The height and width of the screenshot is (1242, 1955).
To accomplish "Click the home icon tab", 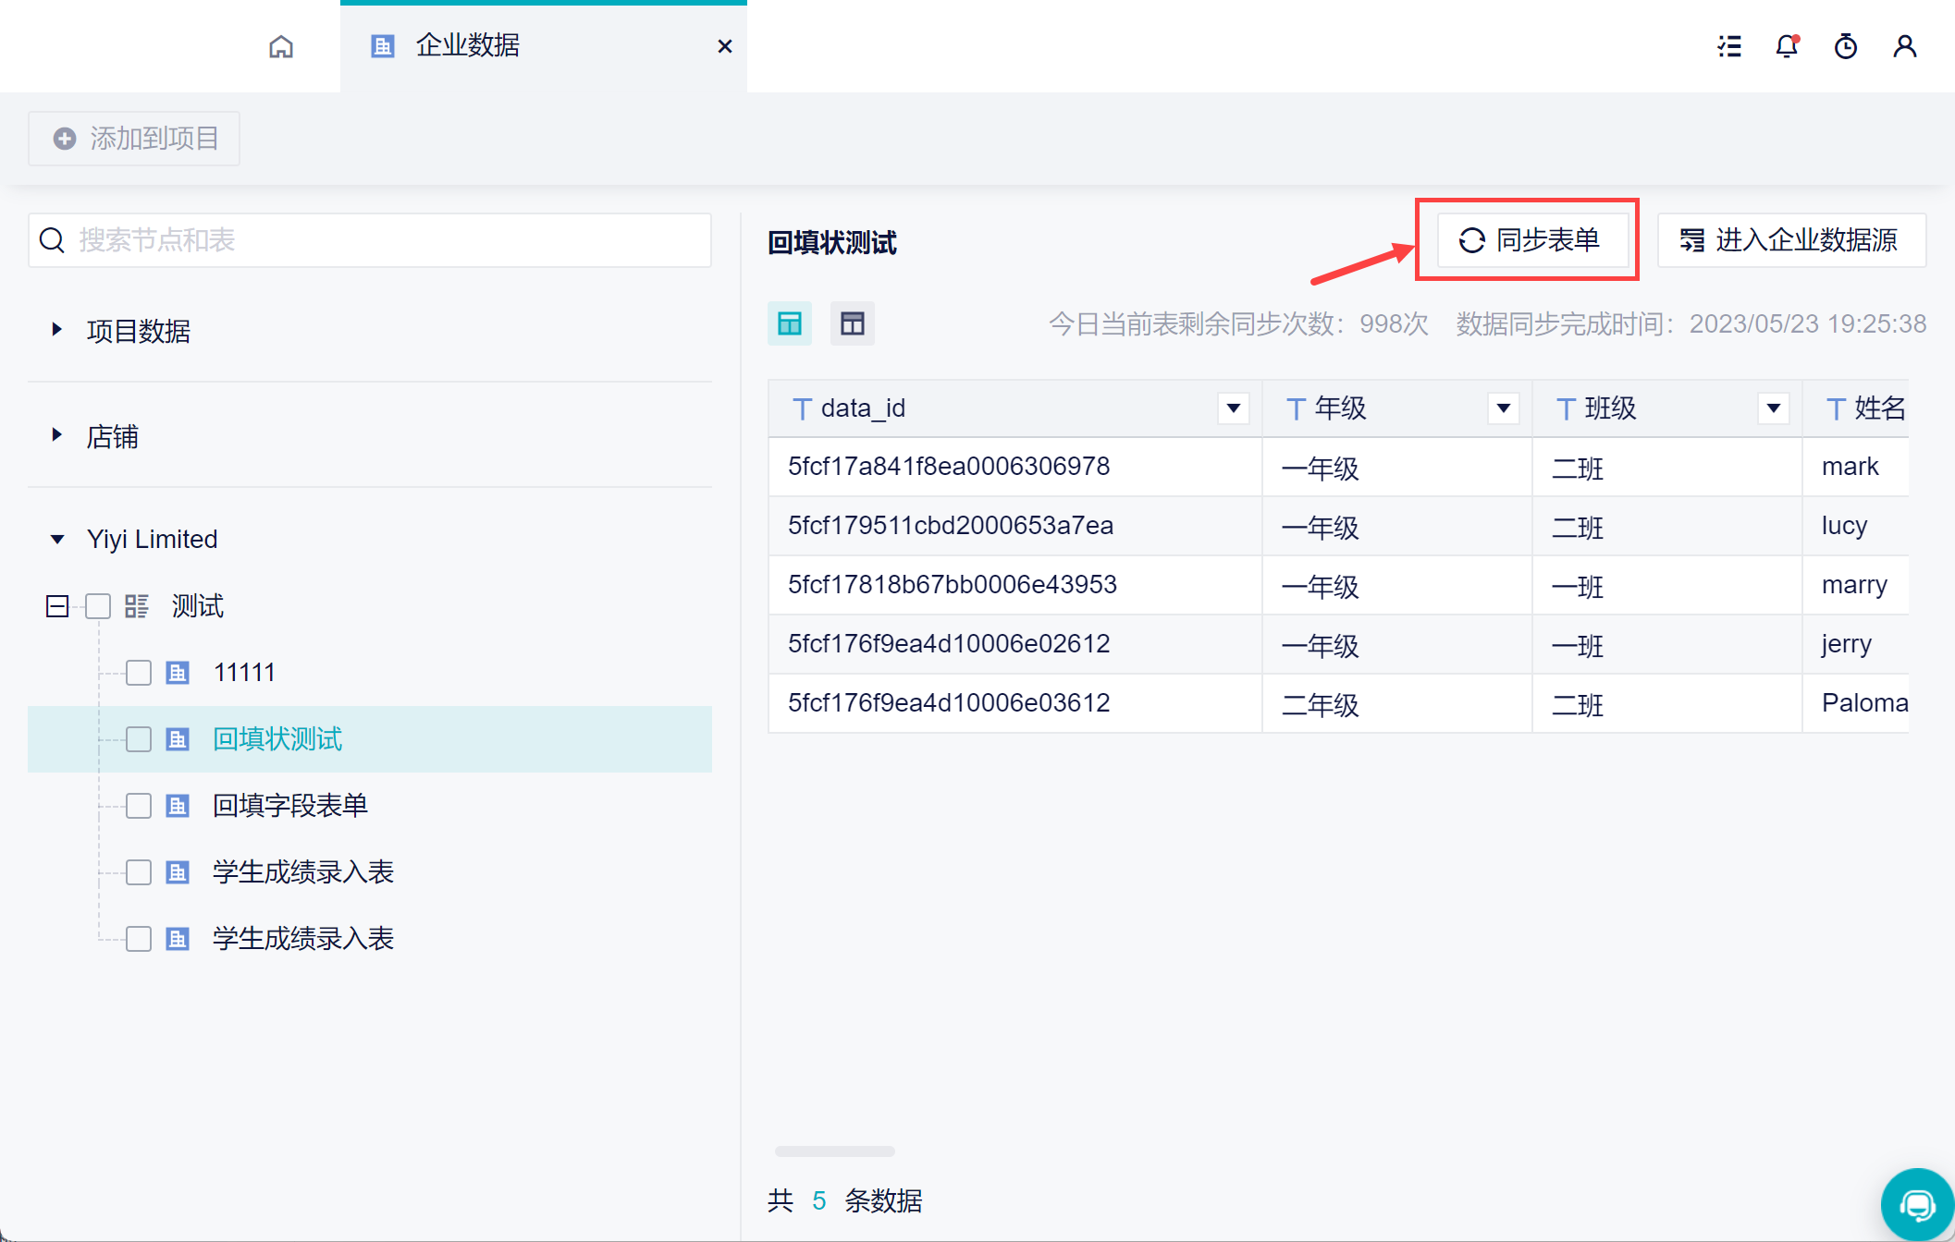I will click(x=281, y=46).
